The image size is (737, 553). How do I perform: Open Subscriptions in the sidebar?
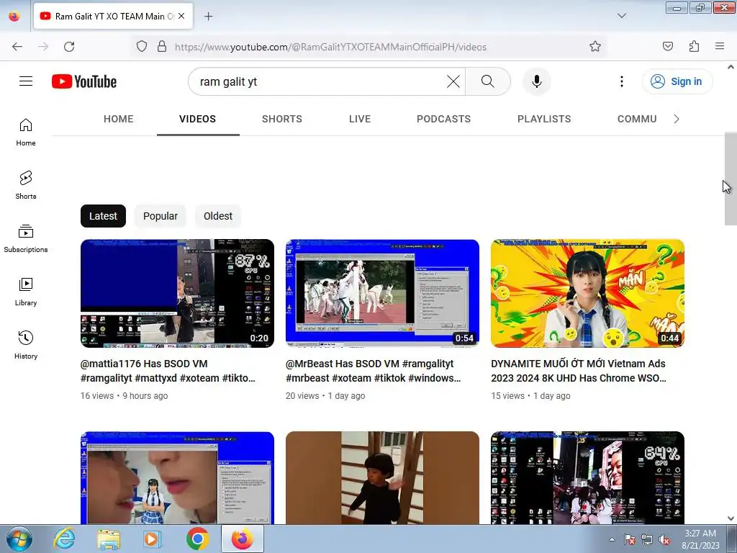tap(26, 239)
